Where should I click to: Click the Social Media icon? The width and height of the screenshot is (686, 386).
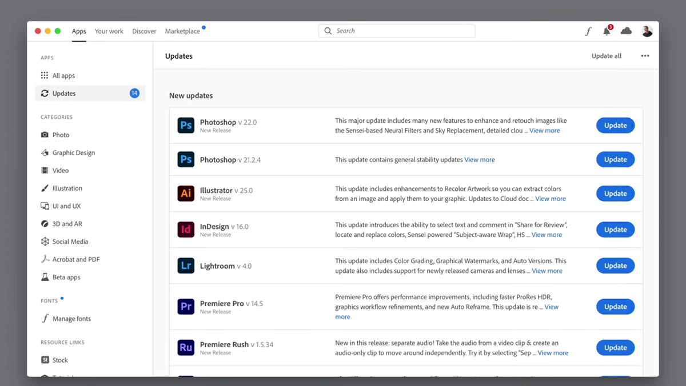tap(45, 242)
